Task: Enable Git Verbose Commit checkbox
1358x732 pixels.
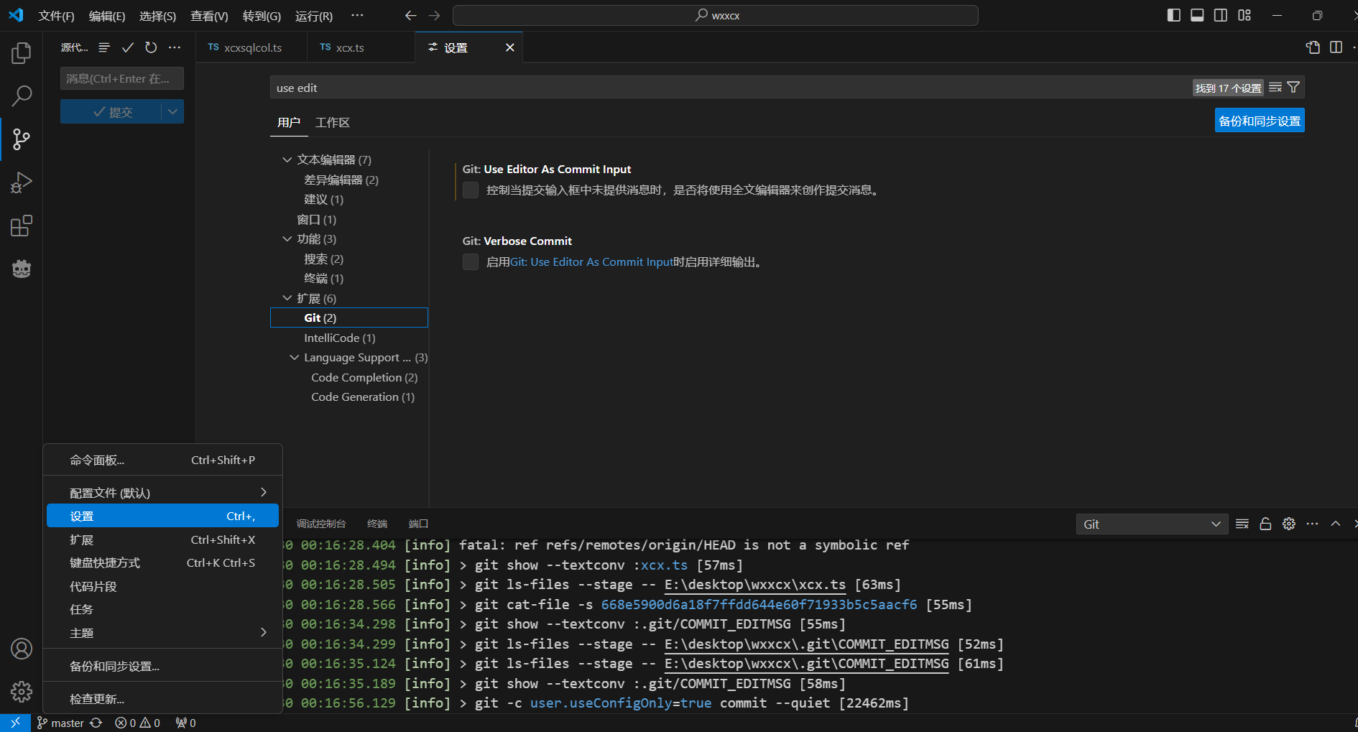Action: (x=471, y=261)
